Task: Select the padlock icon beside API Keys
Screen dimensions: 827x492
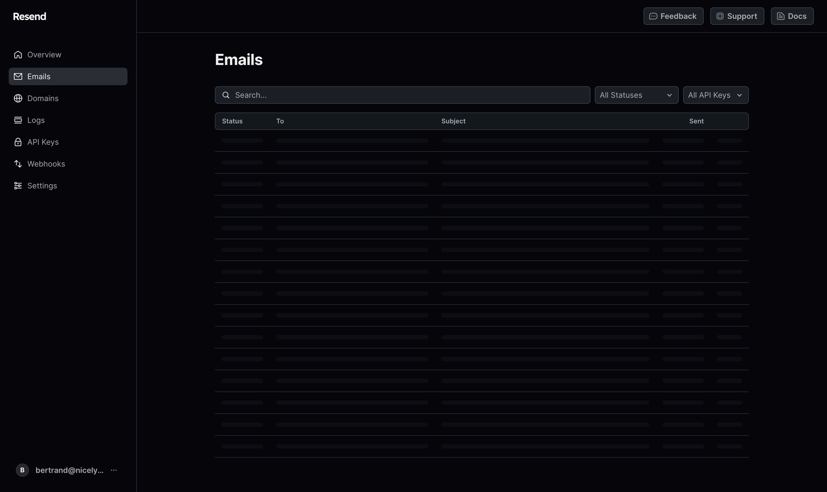Action: [18, 142]
